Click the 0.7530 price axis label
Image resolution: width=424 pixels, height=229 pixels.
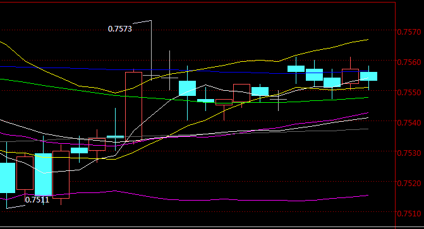409,153
